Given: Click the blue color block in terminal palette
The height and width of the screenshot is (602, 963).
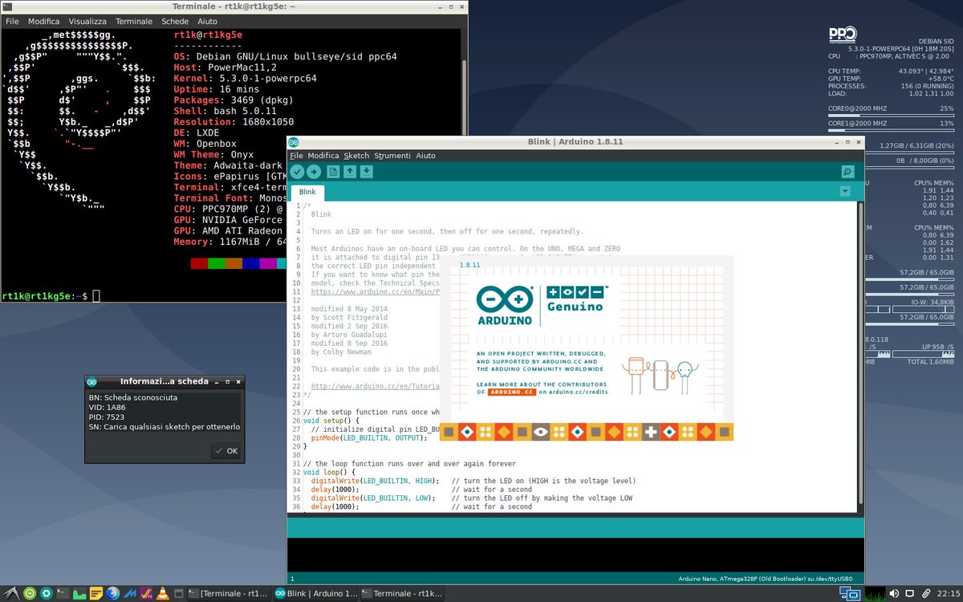Looking at the screenshot, I should [250, 263].
